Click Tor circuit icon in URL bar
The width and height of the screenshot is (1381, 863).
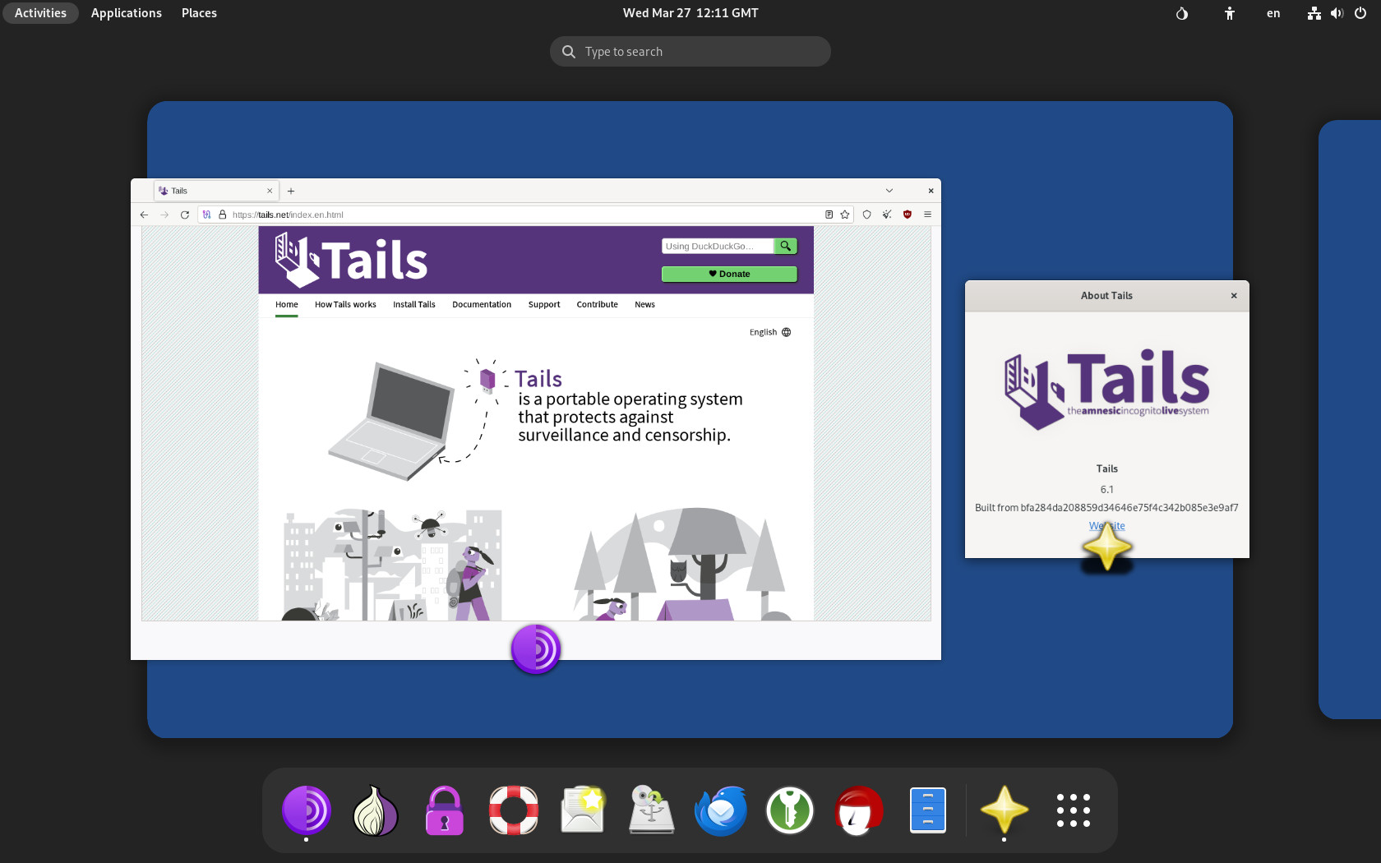click(x=207, y=215)
